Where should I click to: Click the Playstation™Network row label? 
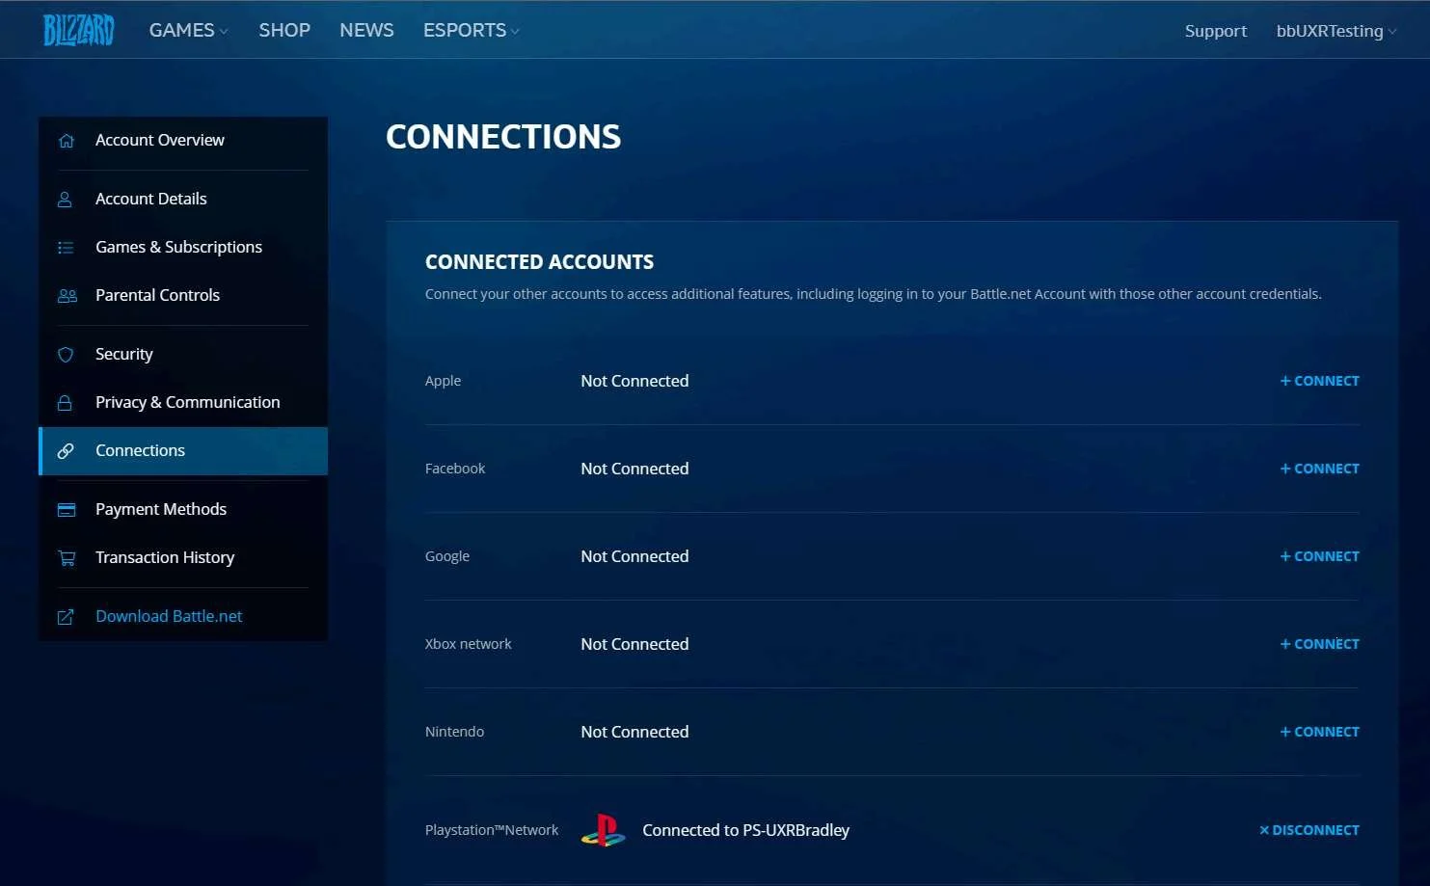pyautogui.click(x=492, y=830)
